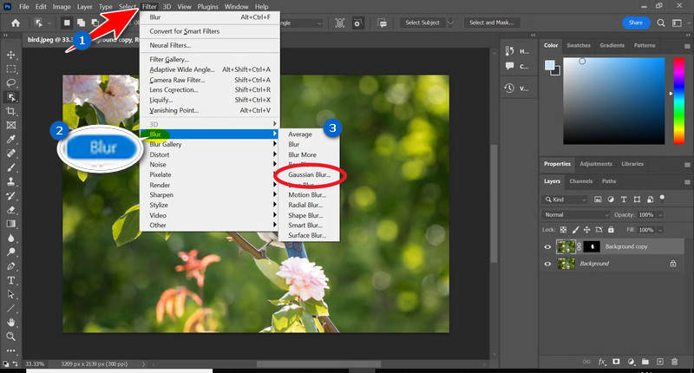Select the Brush tool

[x=11, y=167]
